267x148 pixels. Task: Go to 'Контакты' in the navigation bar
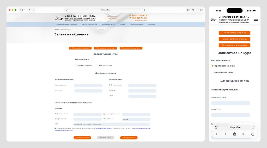151,24
